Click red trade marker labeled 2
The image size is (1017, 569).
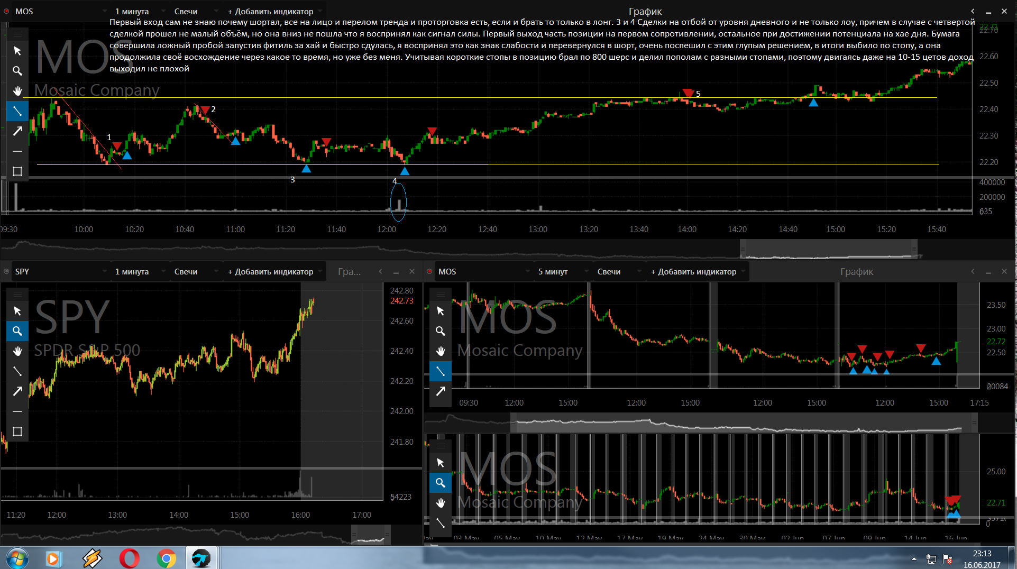point(205,110)
